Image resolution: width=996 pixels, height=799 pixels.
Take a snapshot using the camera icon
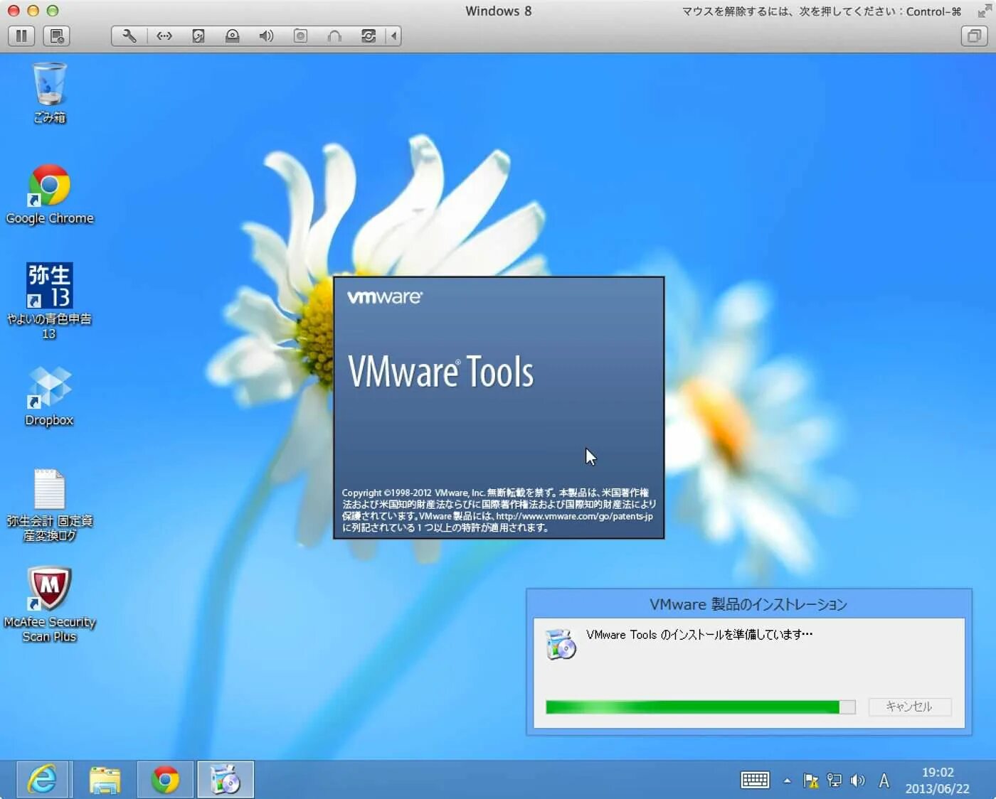(300, 36)
